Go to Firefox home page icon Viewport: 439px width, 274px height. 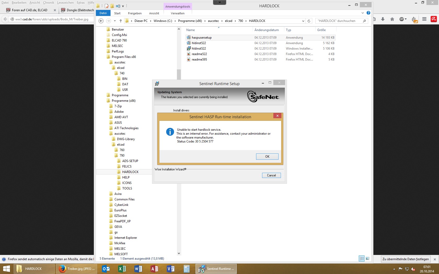(392, 19)
